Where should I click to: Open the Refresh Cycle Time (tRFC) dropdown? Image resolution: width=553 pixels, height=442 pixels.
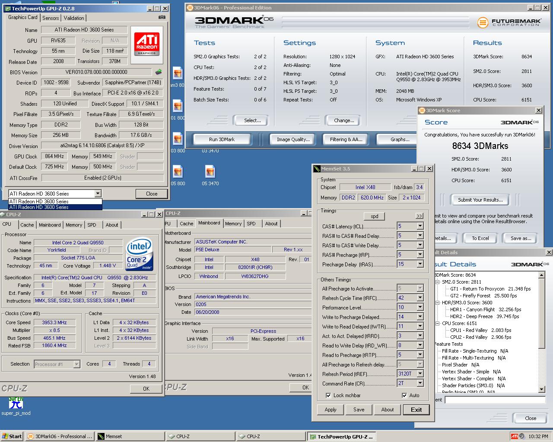[x=420, y=298]
